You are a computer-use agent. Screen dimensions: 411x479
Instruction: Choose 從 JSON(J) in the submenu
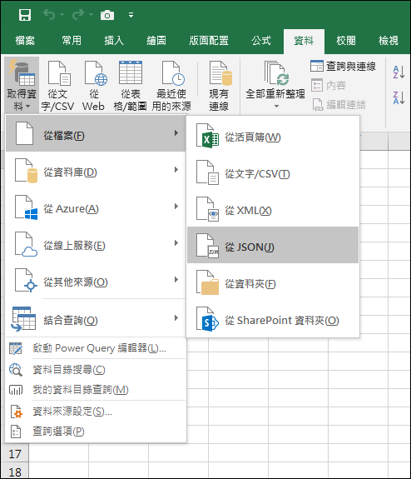tap(273, 245)
